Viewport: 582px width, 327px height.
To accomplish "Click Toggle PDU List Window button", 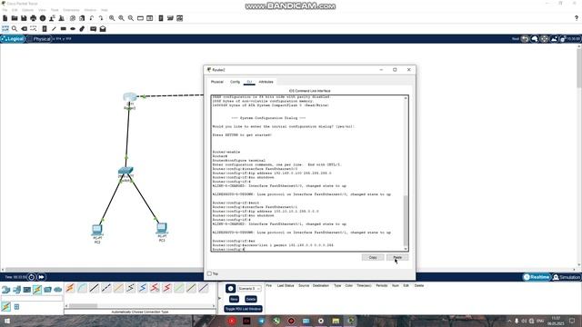I will coord(243,309).
